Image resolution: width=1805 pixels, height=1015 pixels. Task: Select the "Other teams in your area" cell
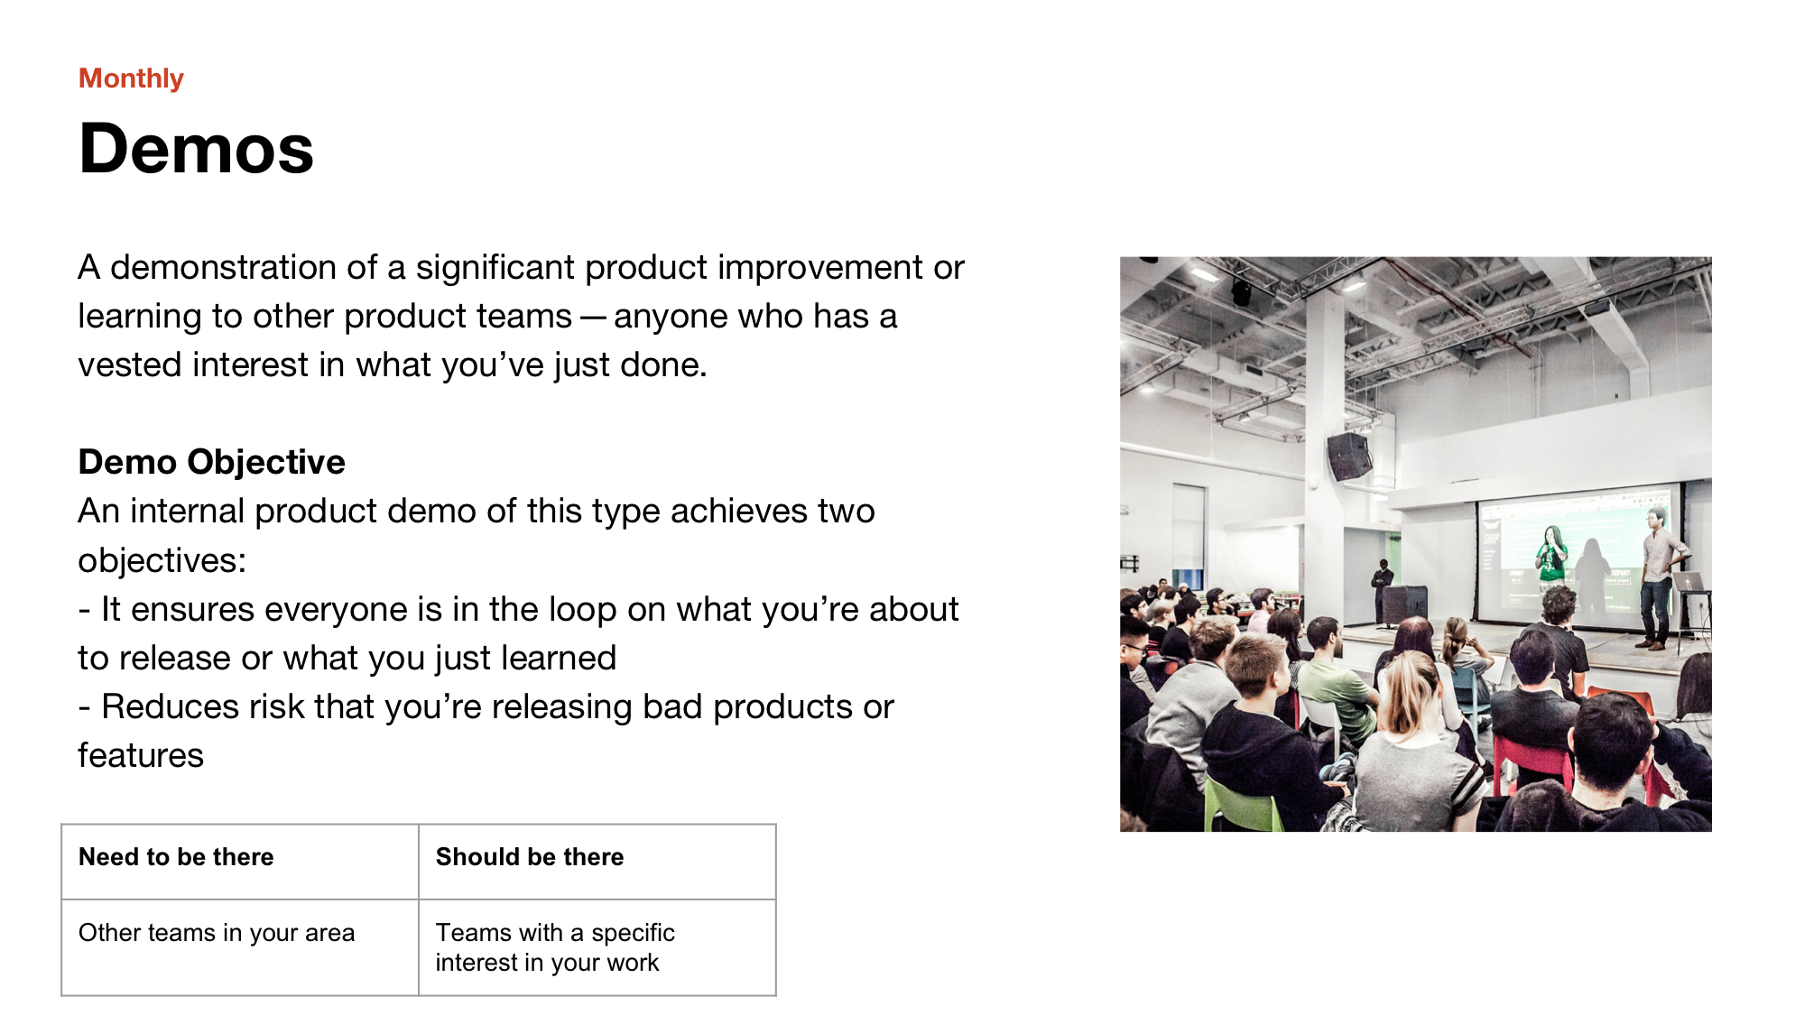[x=217, y=933]
